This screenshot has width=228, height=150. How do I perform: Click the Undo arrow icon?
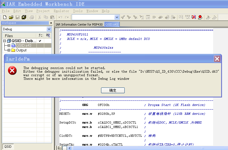point(60,17)
